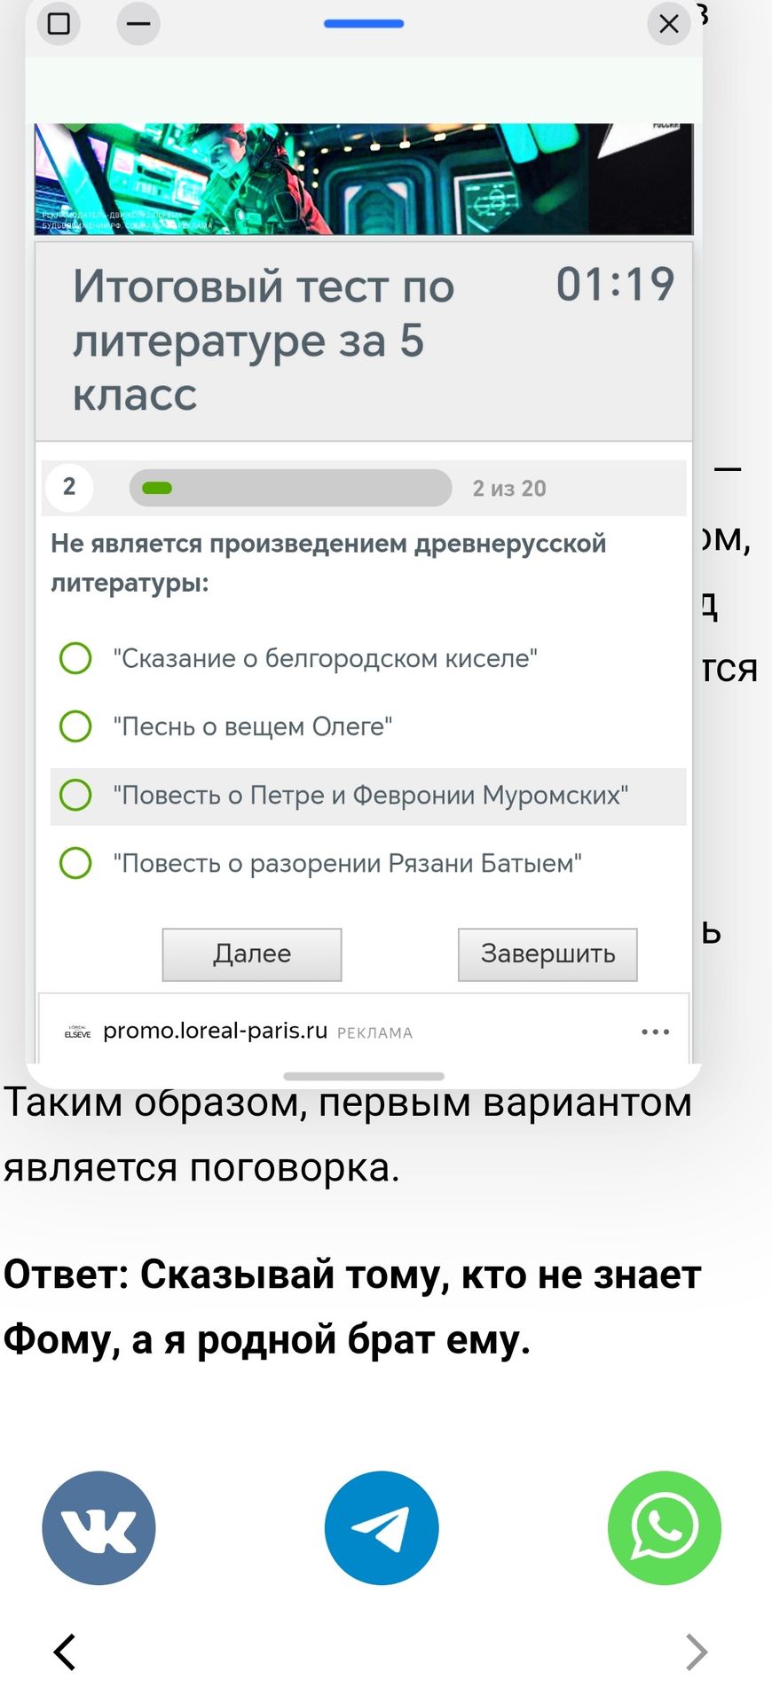The image size is (772, 1703).
Task: Click the Далее button
Action: pyautogui.click(x=252, y=954)
